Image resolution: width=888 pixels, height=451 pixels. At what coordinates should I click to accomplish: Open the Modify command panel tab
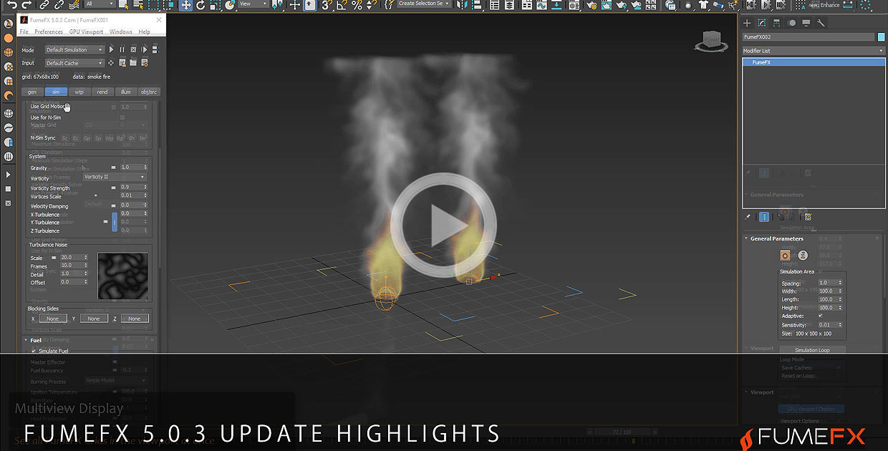click(x=762, y=23)
